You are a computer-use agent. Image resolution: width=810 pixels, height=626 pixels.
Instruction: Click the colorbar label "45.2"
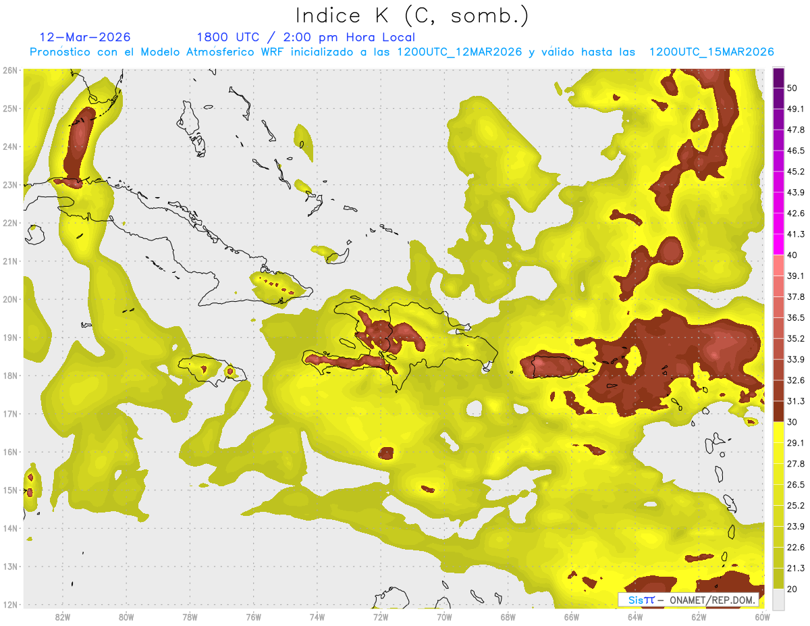[x=795, y=172]
